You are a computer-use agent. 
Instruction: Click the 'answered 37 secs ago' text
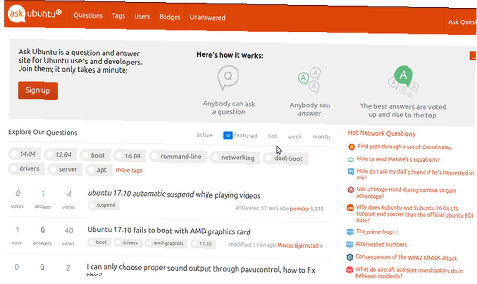coord(262,208)
